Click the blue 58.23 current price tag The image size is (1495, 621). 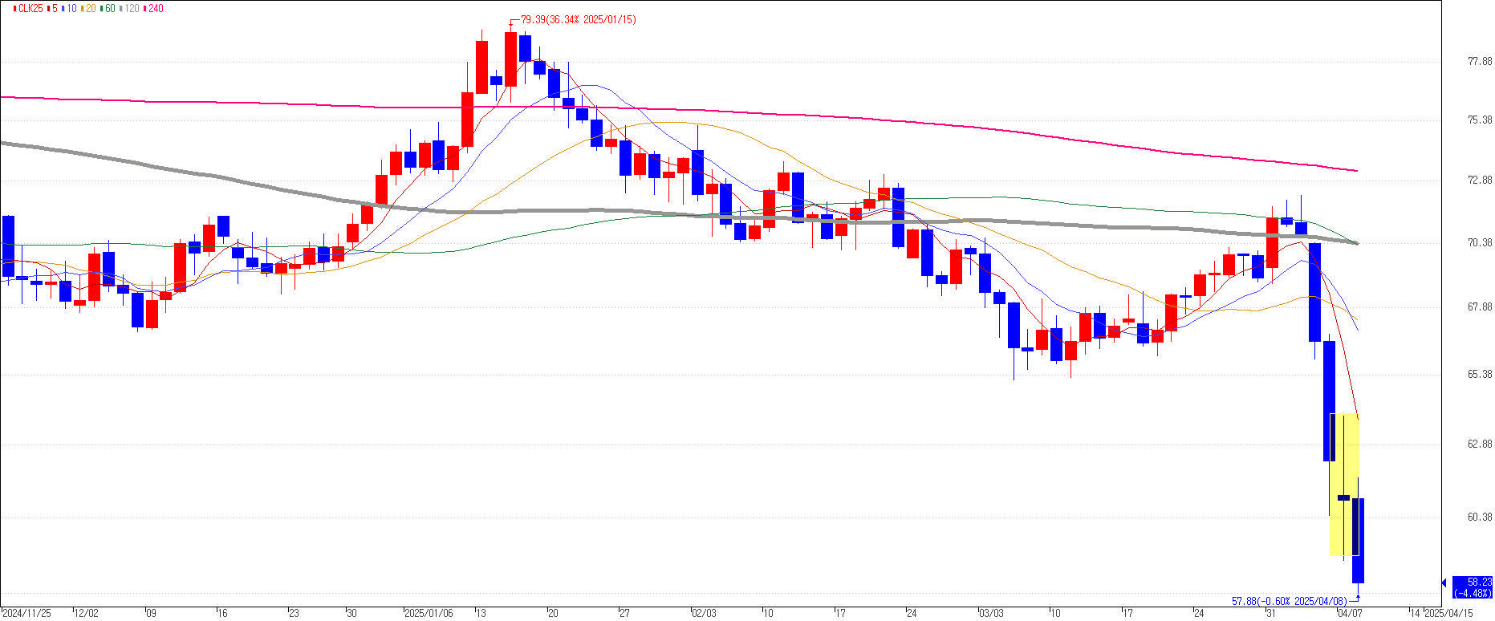(x=1473, y=587)
